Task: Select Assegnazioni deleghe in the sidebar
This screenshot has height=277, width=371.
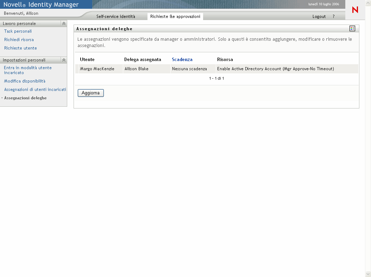Action: click(25, 98)
